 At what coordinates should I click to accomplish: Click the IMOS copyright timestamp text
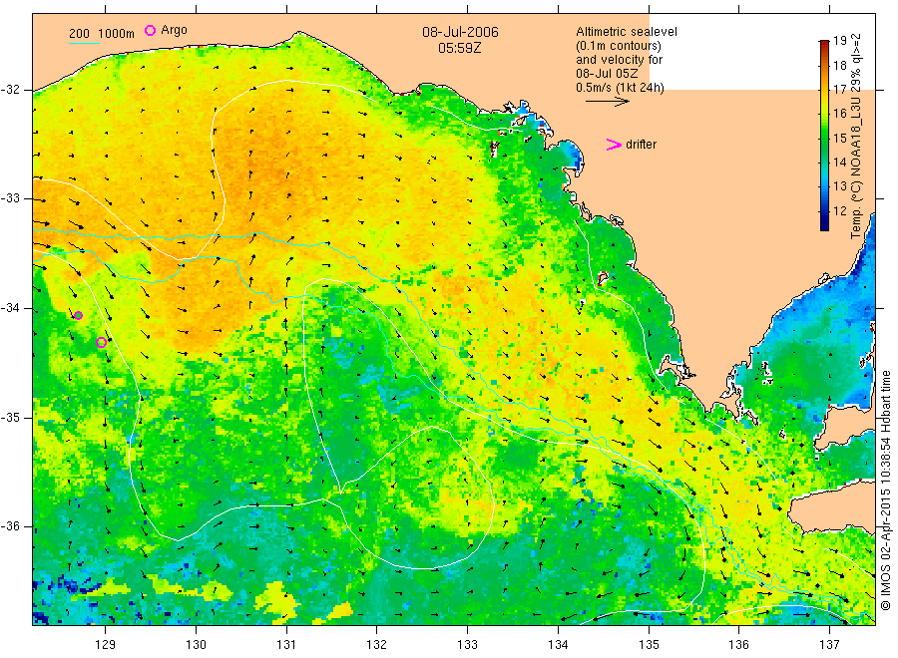tap(886, 491)
